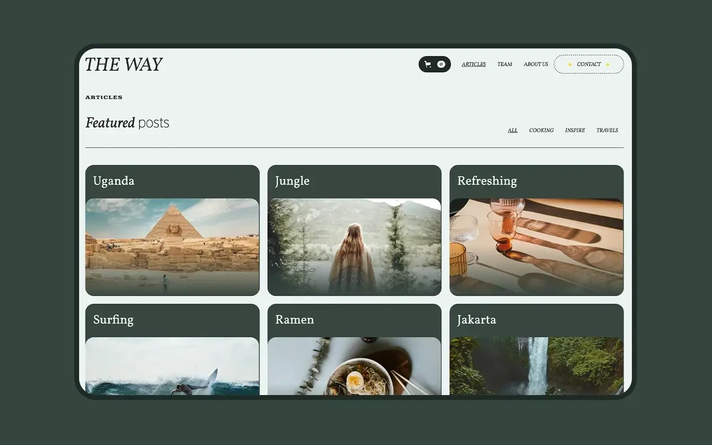Select the TRAVELS category filter
712x445 pixels.
click(607, 130)
